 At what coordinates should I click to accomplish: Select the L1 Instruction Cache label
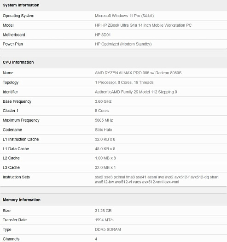click(21, 139)
